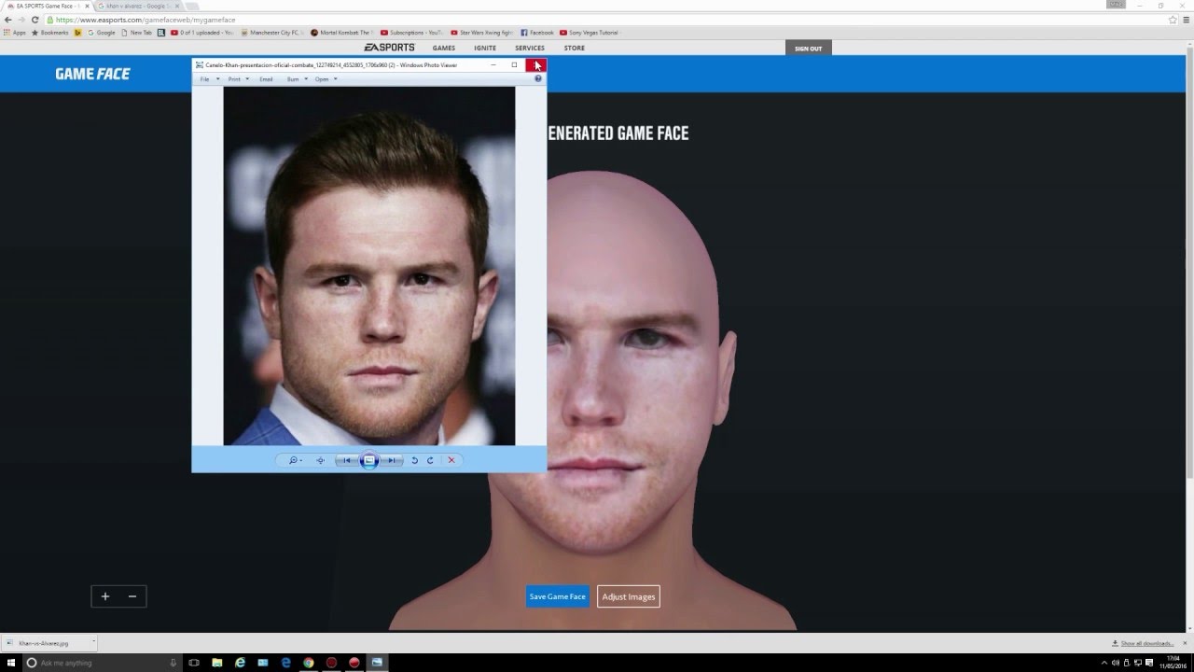Select the Rotate clockwise icon in Photo Viewer
Image resolution: width=1194 pixels, height=672 pixels.
(430, 460)
